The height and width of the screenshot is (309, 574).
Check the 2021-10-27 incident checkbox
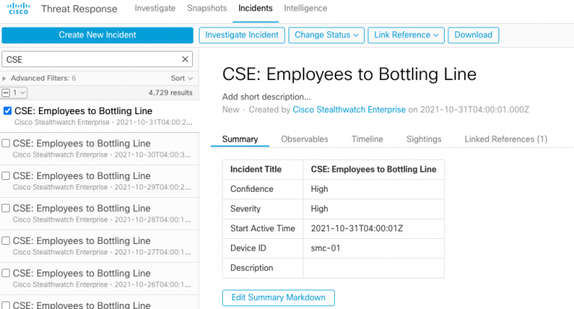pos(6,240)
